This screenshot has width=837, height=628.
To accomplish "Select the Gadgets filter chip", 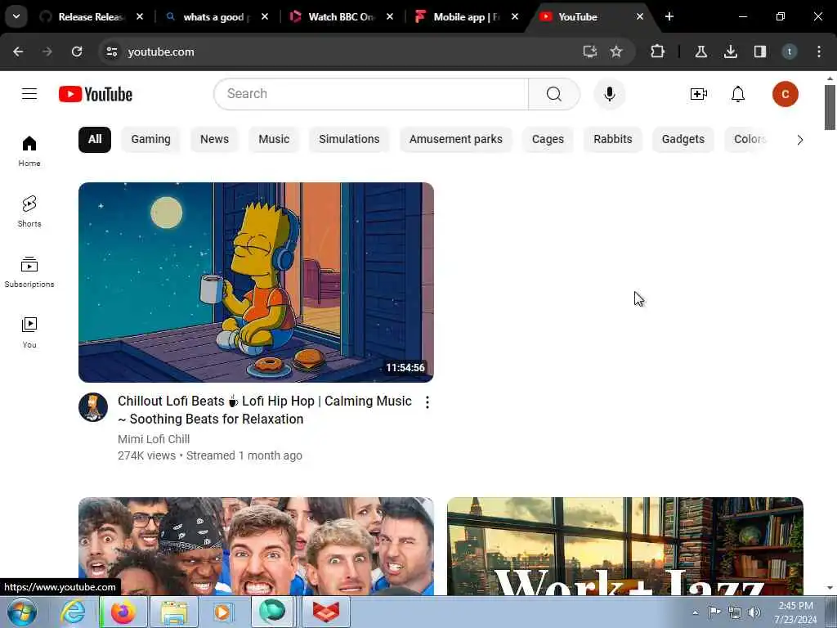I will click(x=683, y=139).
